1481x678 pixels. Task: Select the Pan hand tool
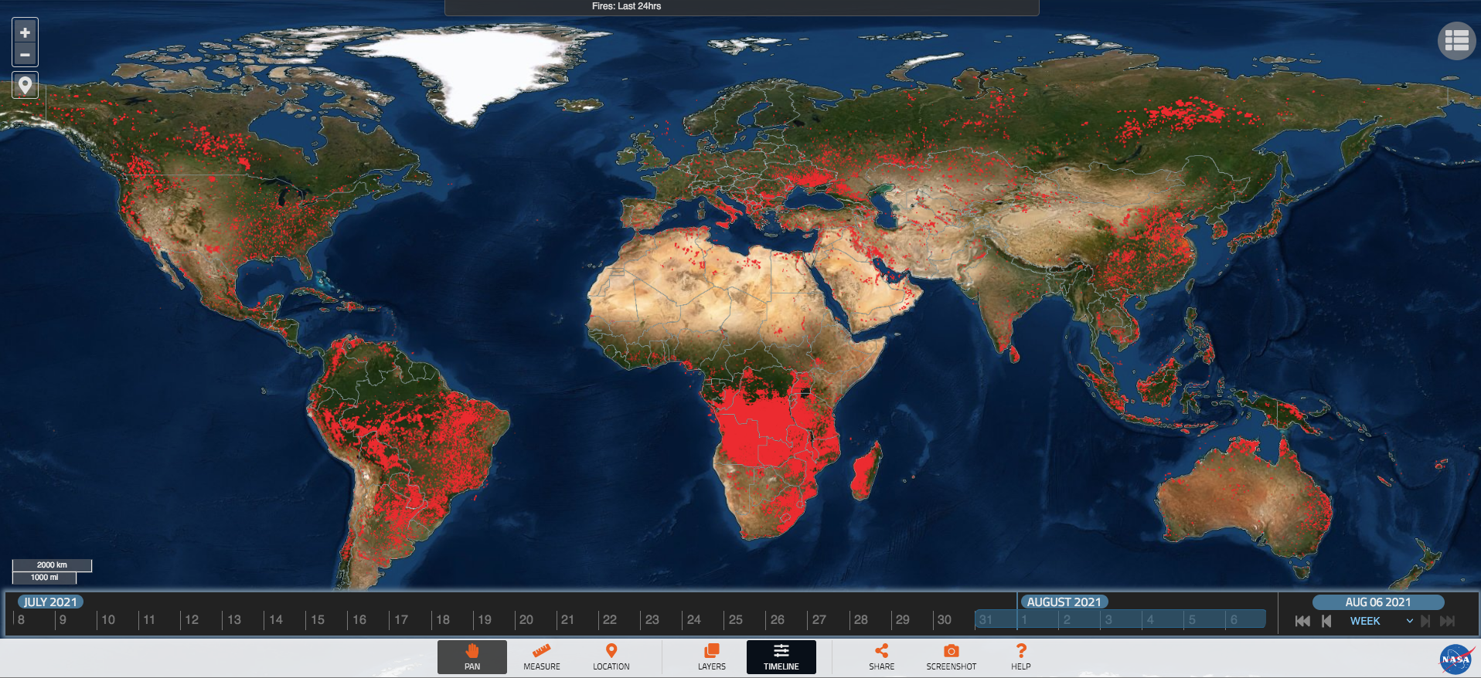pyautogui.click(x=472, y=657)
